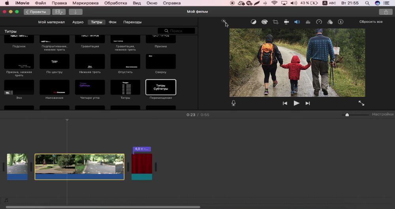Open the color correction palette
Viewport: 395px width, 209px height.
pos(265,22)
